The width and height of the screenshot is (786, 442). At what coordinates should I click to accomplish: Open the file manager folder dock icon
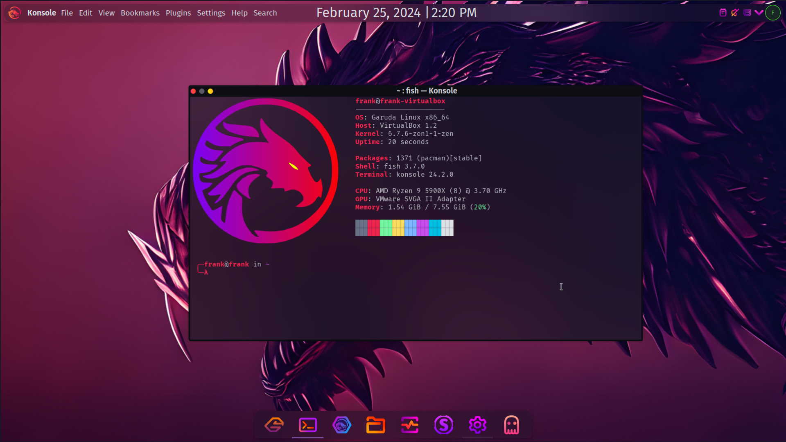375,425
